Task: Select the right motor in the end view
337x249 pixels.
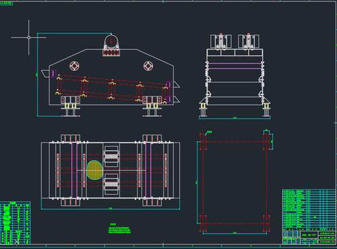Action: 249,41
